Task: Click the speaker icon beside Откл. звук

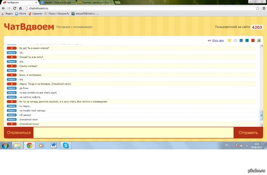Action: click(x=209, y=41)
